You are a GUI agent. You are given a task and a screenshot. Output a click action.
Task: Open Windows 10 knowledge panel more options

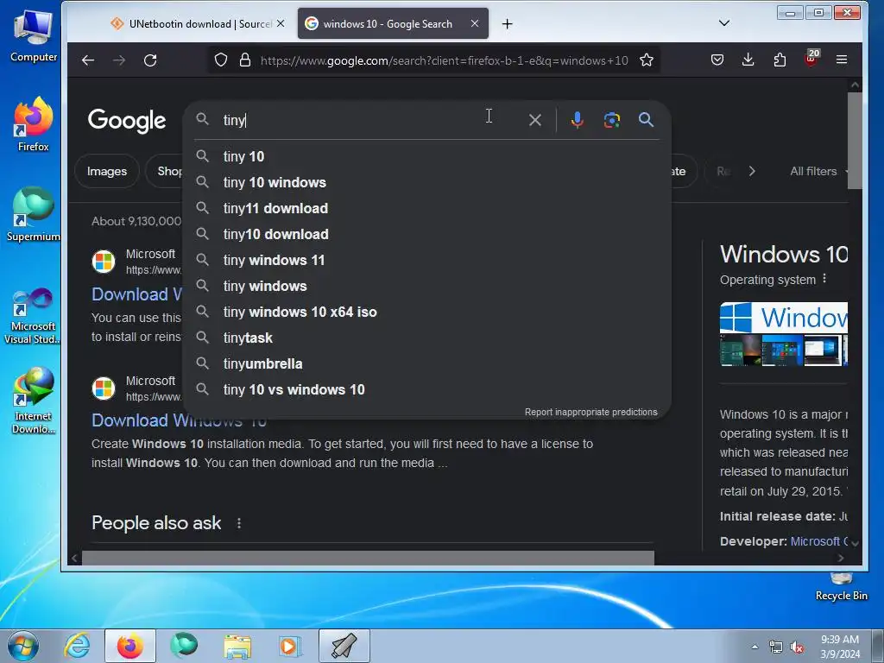point(824,279)
